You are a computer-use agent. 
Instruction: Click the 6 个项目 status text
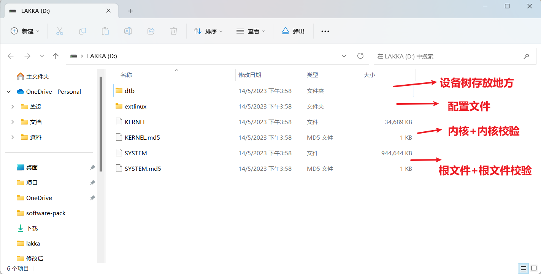18,268
